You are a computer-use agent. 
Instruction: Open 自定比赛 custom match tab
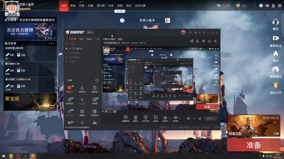pyautogui.click(x=140, y=6)
